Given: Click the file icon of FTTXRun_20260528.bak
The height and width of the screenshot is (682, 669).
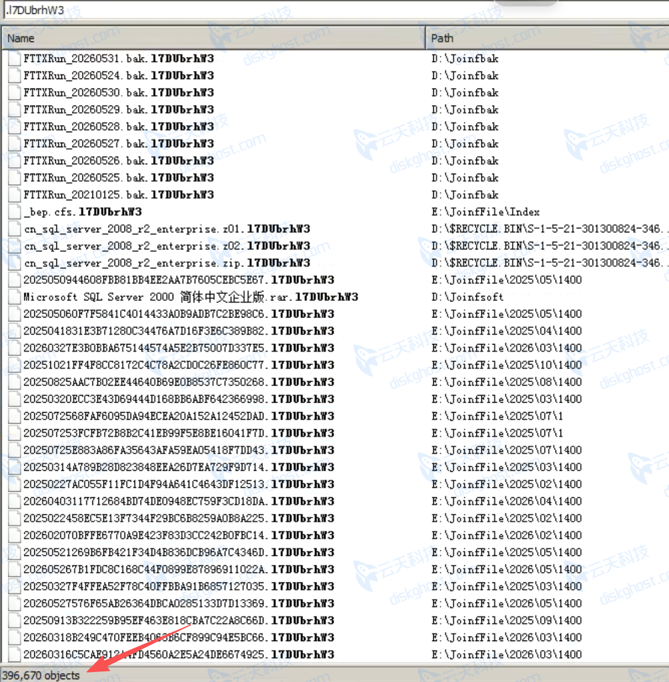Looking at the screenshot, I should [x=15, y=127].
